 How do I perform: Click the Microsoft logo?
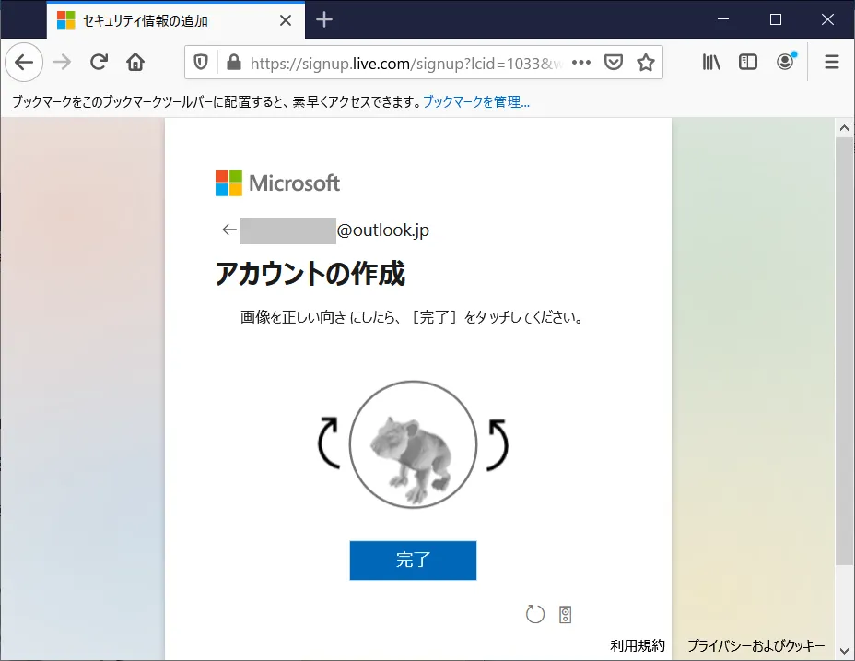coord(277,183)
